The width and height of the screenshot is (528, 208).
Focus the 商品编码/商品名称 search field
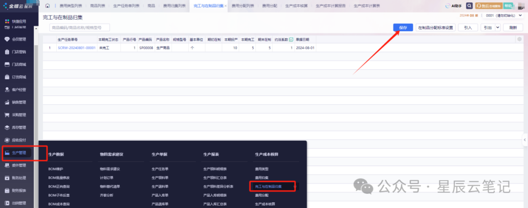coord(80,27)
